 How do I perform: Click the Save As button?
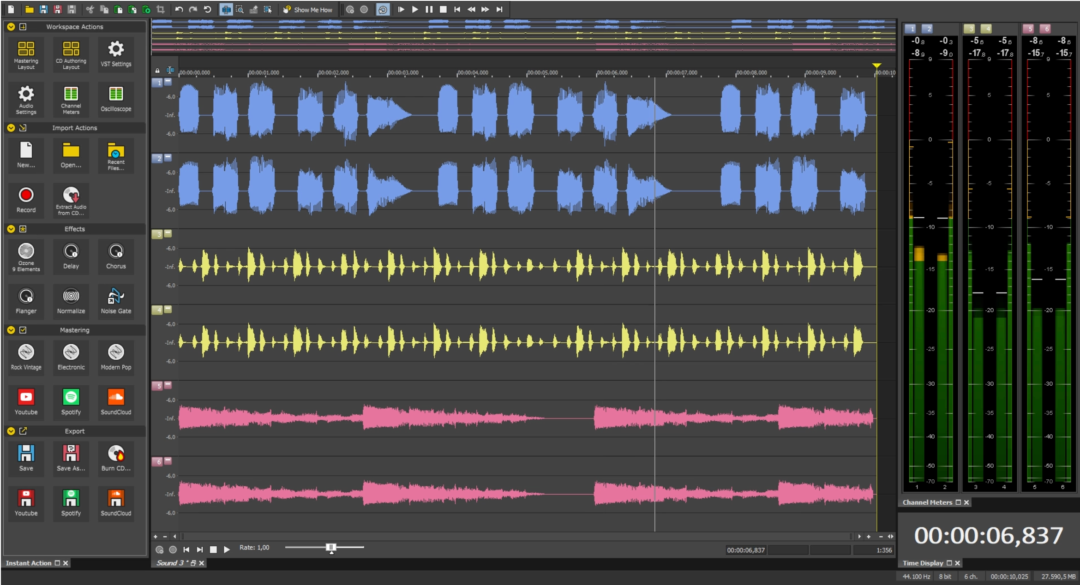(x=70, y=457)
